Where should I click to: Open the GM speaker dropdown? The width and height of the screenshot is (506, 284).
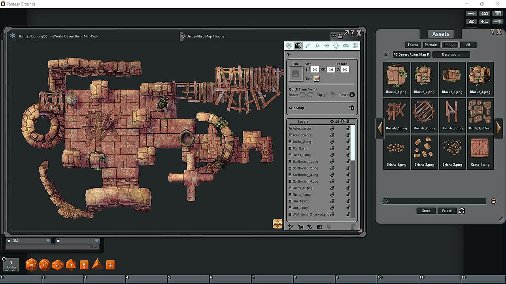click(48, 241)
